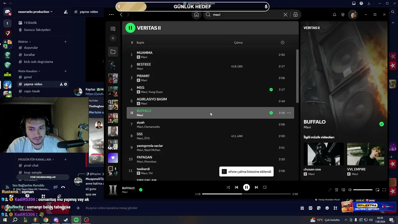398x224 pixels.
Task: Click the Spotify search field containing 'mavi'
Action: click(247, 15)
